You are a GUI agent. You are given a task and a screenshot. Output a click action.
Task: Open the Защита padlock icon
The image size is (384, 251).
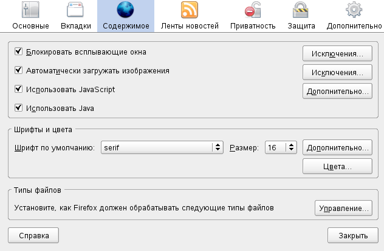click(x=301, y=10)
